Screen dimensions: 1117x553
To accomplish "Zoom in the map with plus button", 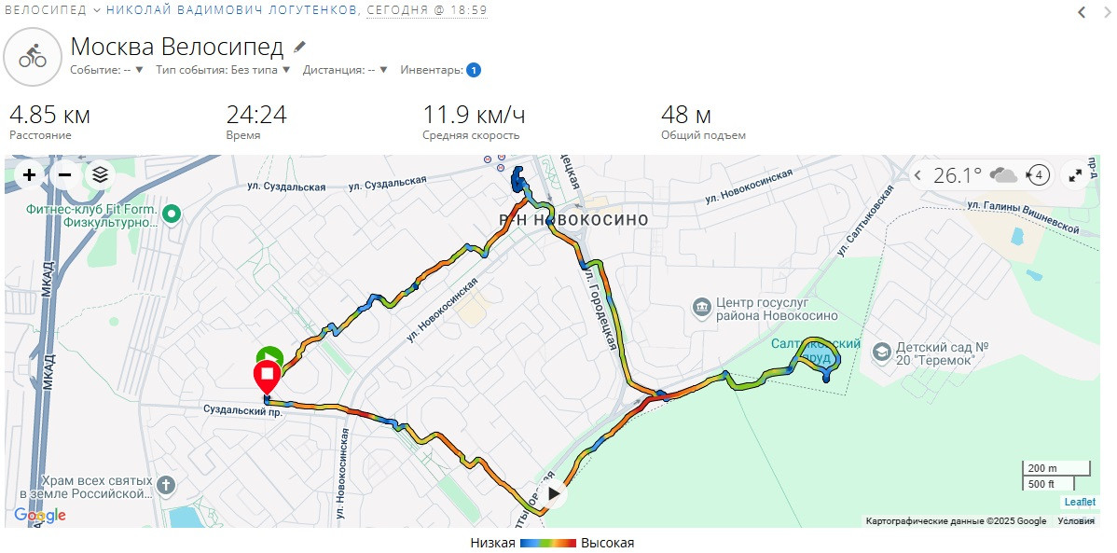I will (29, 174).
